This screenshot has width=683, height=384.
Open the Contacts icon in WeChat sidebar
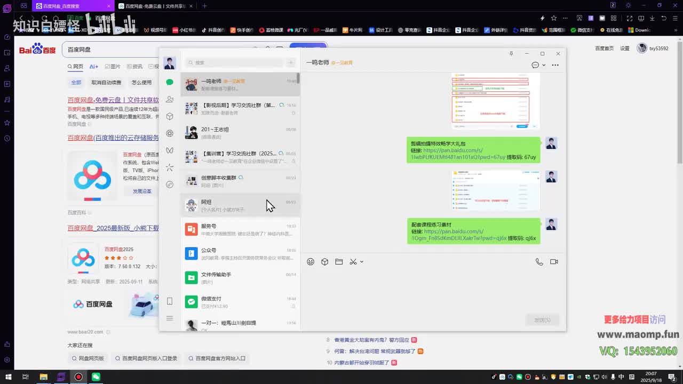click(x=170, y=99)
